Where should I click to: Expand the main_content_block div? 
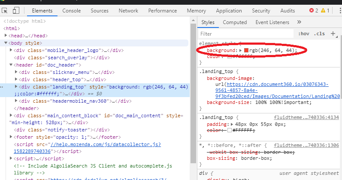point(11,115)
